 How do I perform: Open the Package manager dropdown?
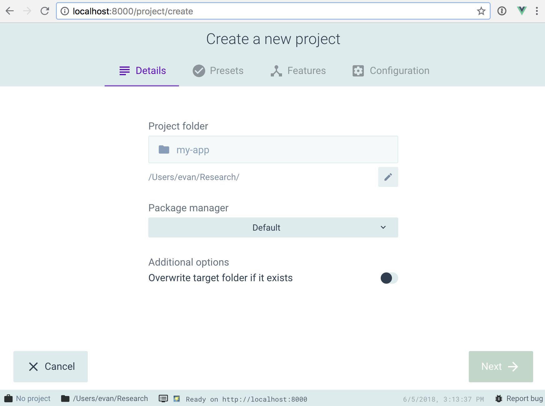point(273,227)
